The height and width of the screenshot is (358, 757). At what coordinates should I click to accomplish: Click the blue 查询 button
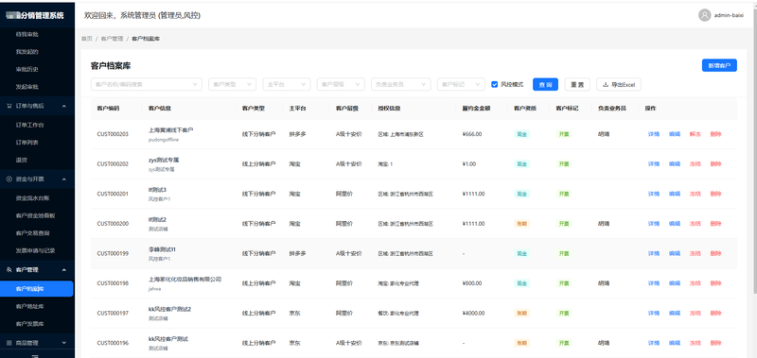546,84
